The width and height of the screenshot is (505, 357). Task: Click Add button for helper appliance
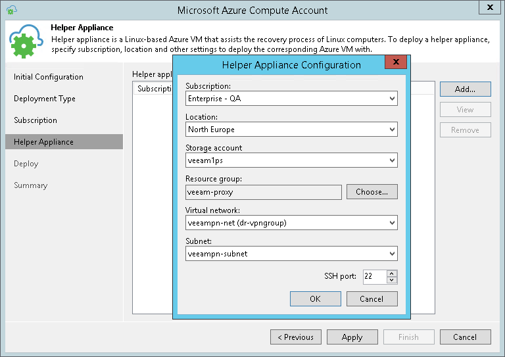[x=465, y=89]
